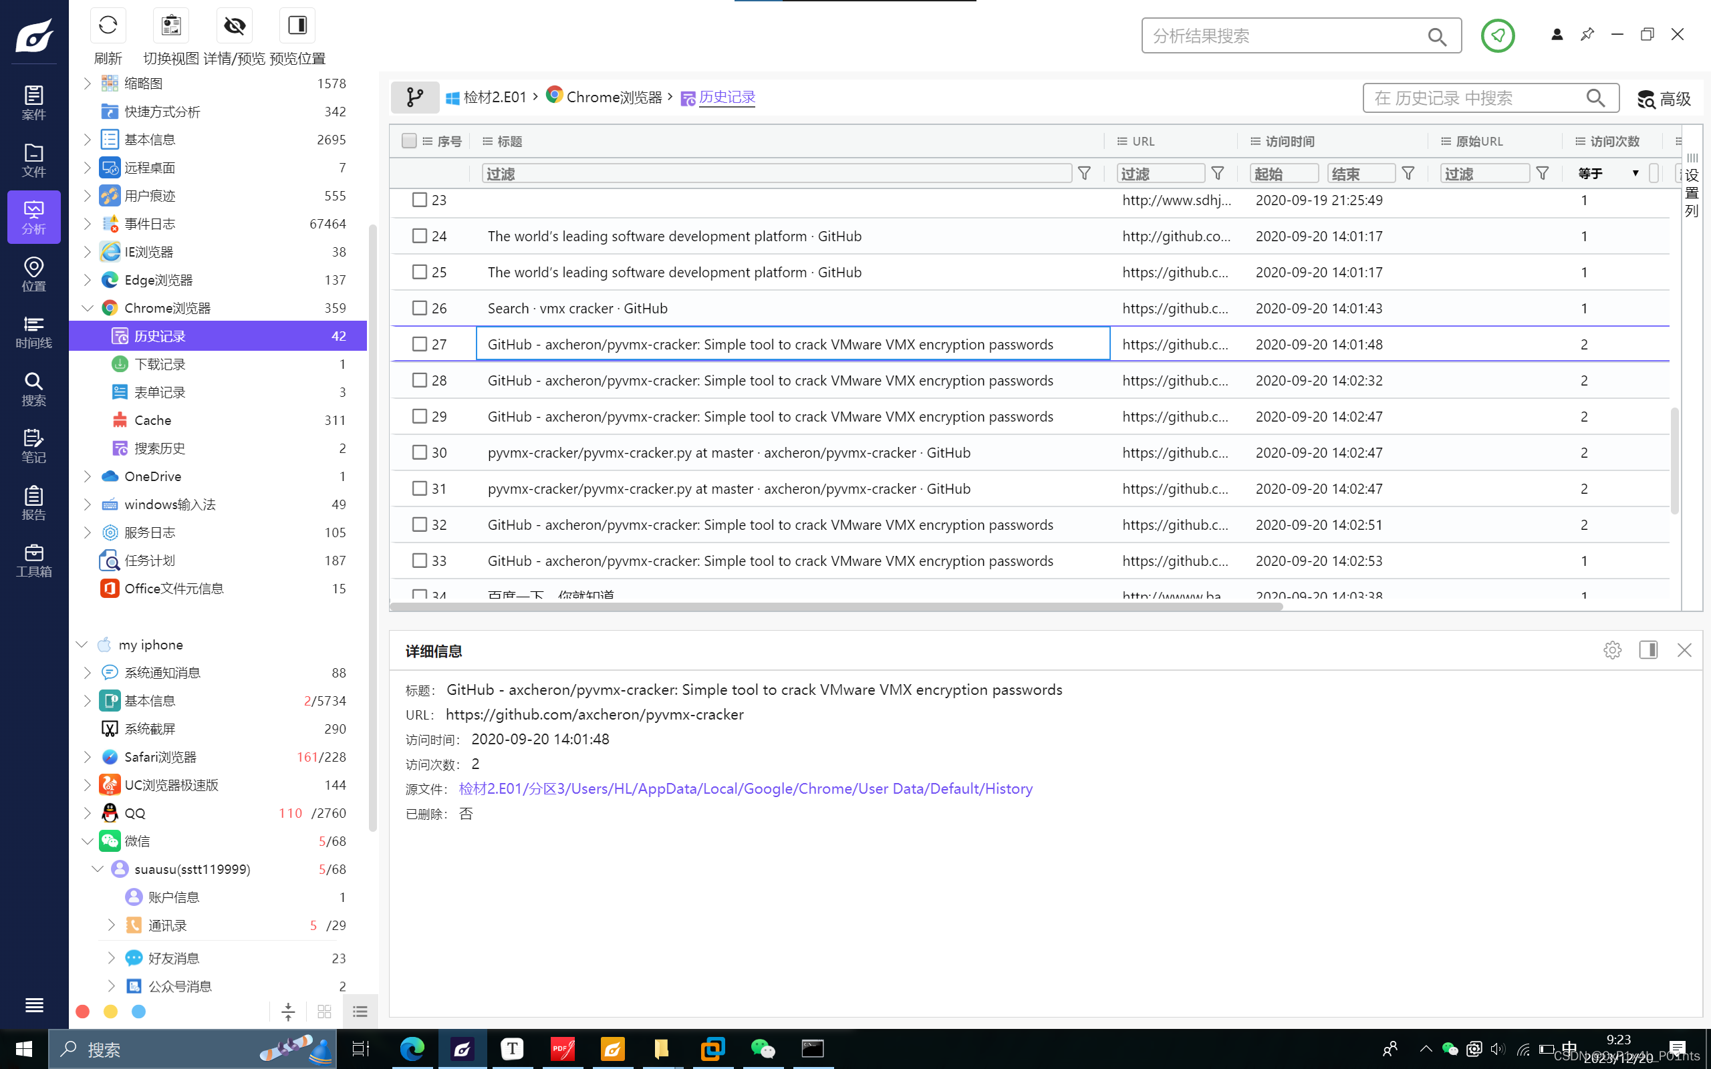Click the grid view icon at tree bottom
Viewport: 1711px width, 1069px height.
pos(325,1012)
